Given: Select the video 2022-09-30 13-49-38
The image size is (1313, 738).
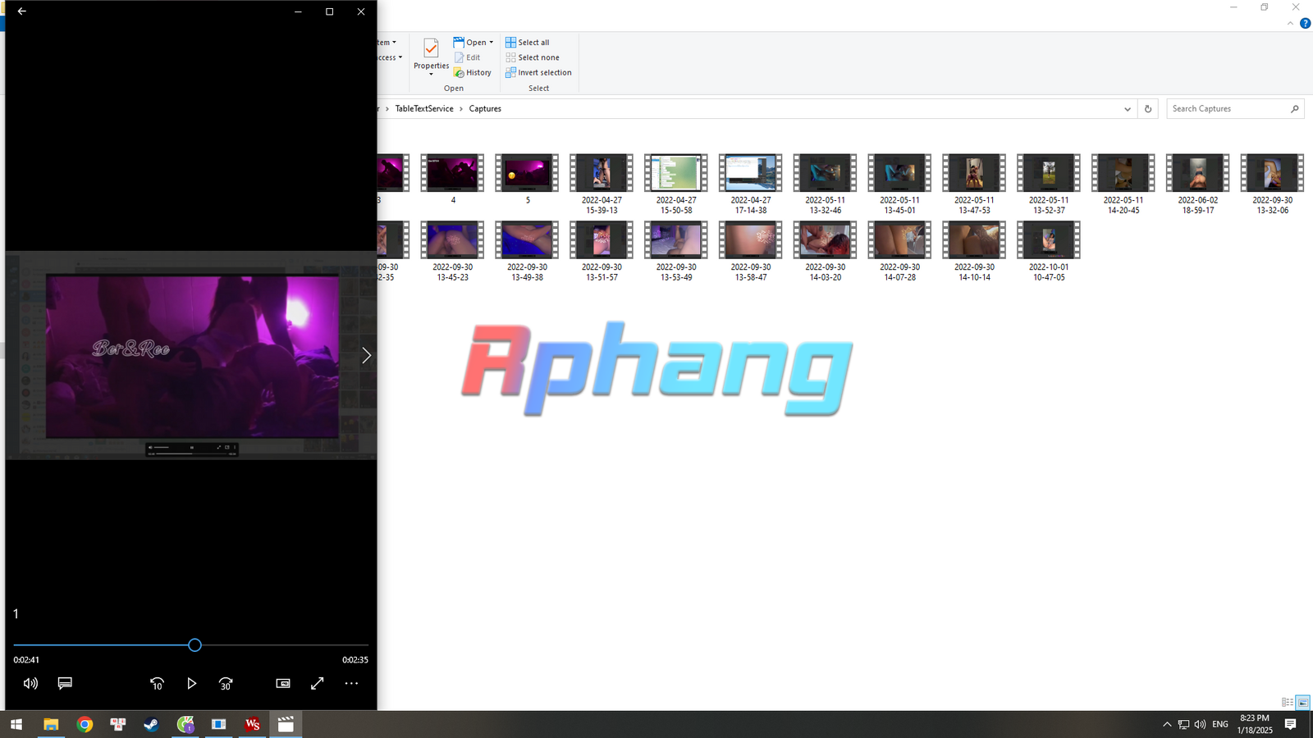Looking at the screenshot, I should (527, 251).
